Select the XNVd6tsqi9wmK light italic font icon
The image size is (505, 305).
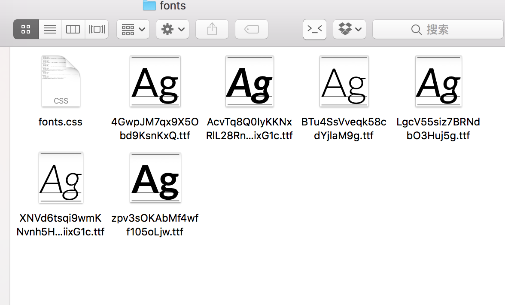pos(61,177)
